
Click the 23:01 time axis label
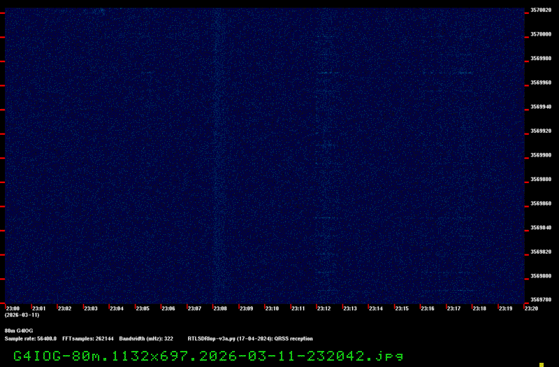(39, 308)
